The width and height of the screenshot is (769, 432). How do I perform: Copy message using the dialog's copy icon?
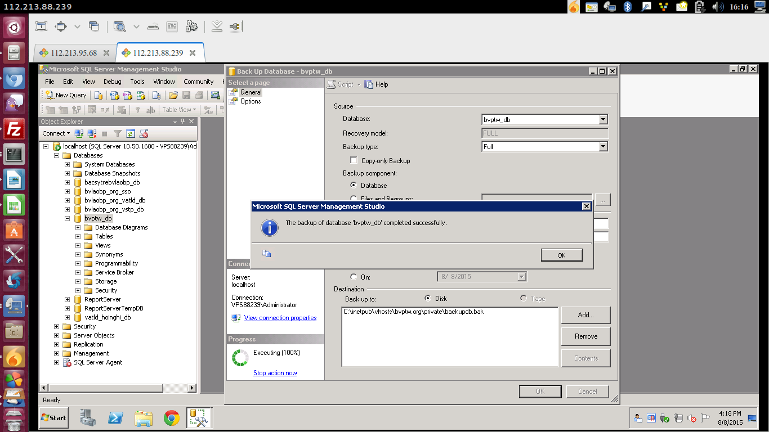tap(267, 254)
